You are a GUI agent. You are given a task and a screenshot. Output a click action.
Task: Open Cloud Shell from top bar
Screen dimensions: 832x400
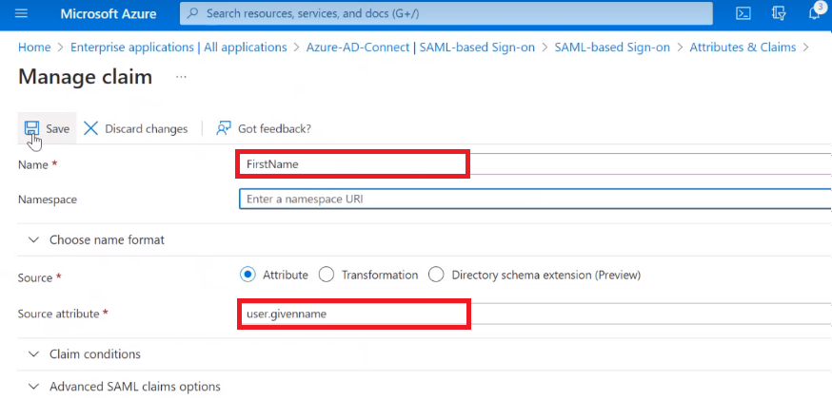(744, 14)
